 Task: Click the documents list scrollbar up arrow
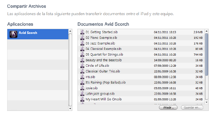(x=207, y=30)
